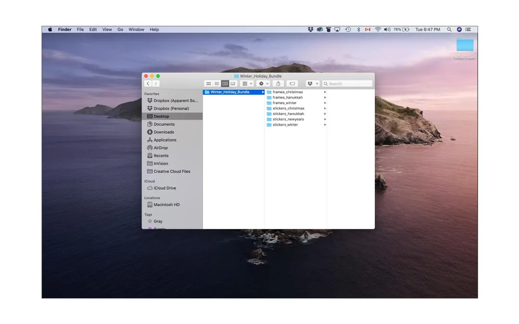Open the Edit menu

click(x=93, y=29)
